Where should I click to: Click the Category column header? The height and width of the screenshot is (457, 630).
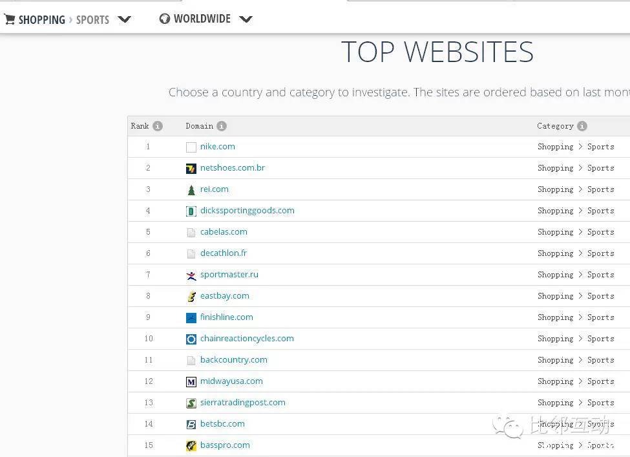click(x=555, y=126)
